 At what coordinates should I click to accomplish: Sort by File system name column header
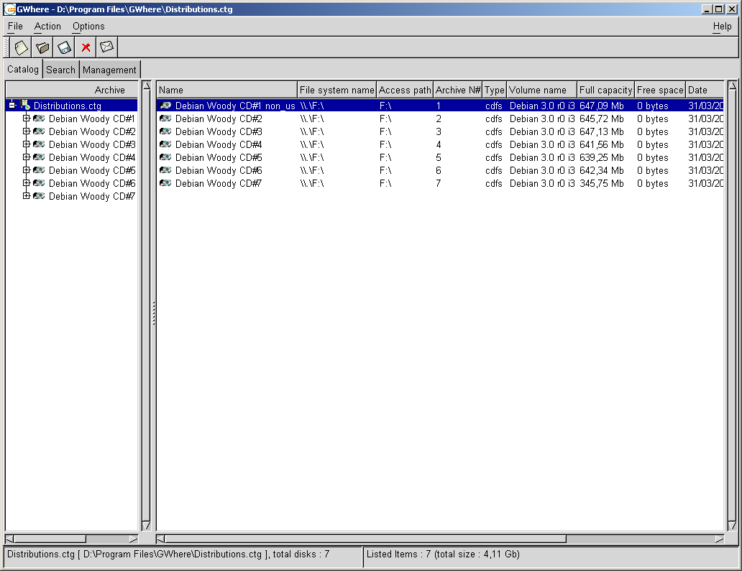coord(337,90)
